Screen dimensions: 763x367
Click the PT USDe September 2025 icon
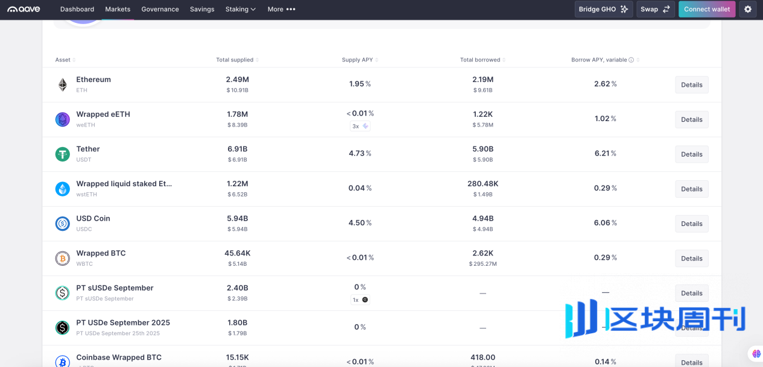coord(63,328)
